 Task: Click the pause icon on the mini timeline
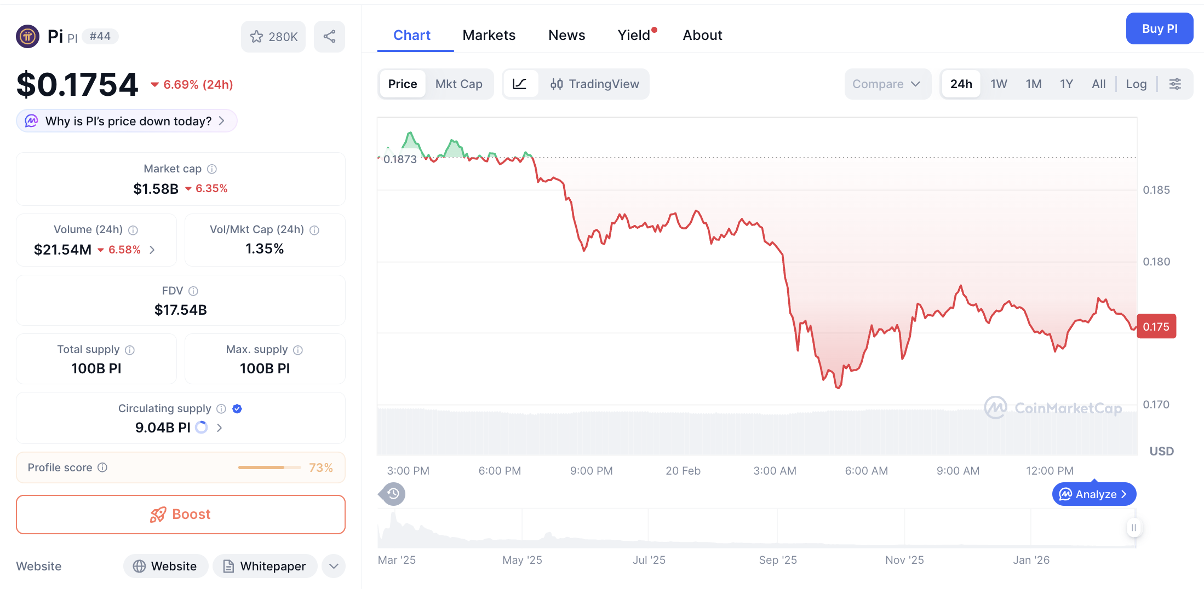coord(1134,528)
